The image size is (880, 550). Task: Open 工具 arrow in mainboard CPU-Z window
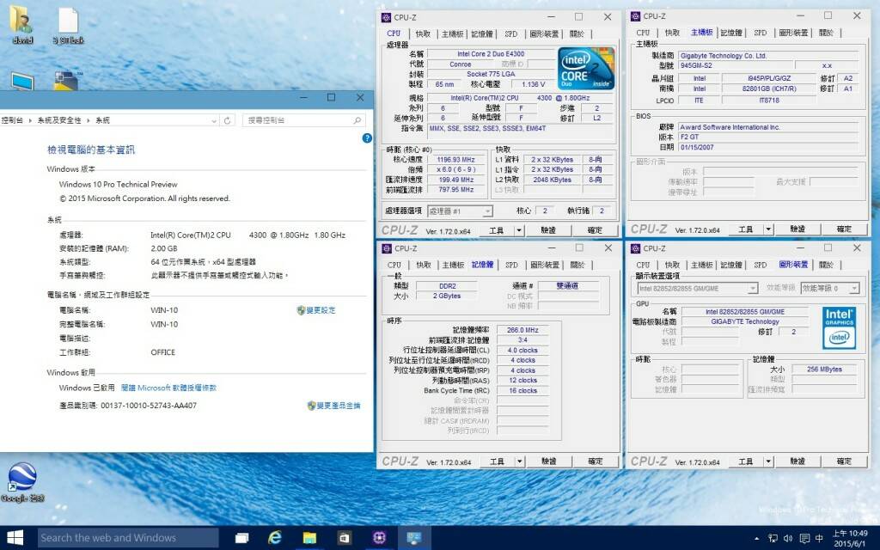click(768, 229)
